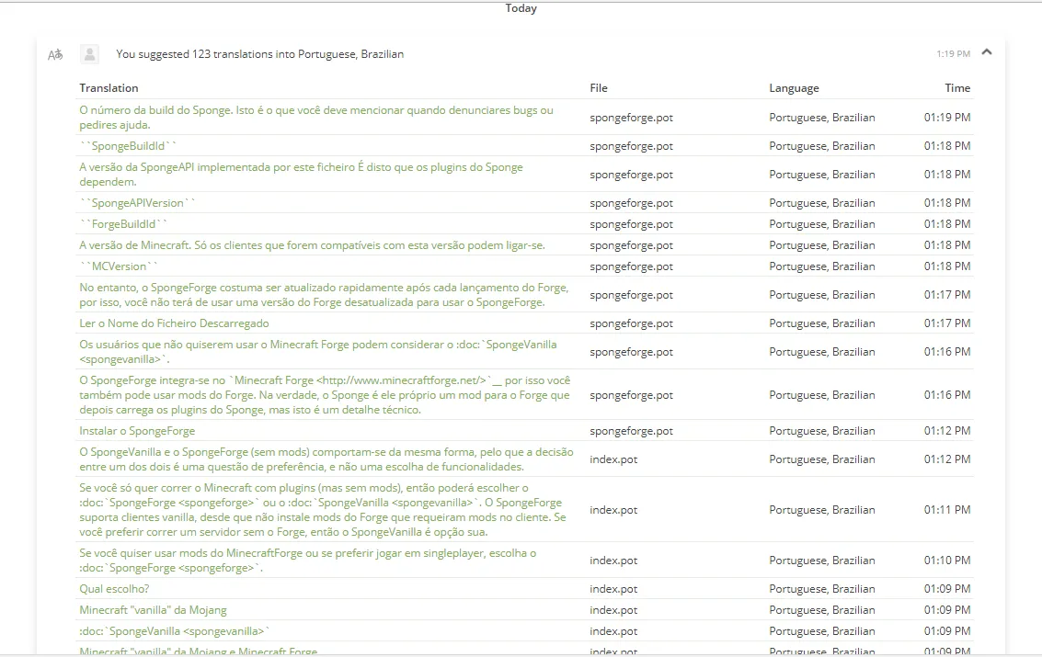The width and height of the screenshot is (1042, 657).
Task: Open translation 'Se você só quer correr o Minecraft'
Action: tap(323, 510)
